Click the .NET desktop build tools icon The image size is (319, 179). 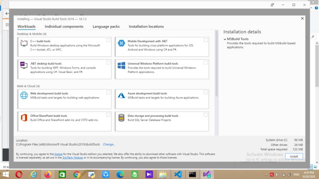24,65
